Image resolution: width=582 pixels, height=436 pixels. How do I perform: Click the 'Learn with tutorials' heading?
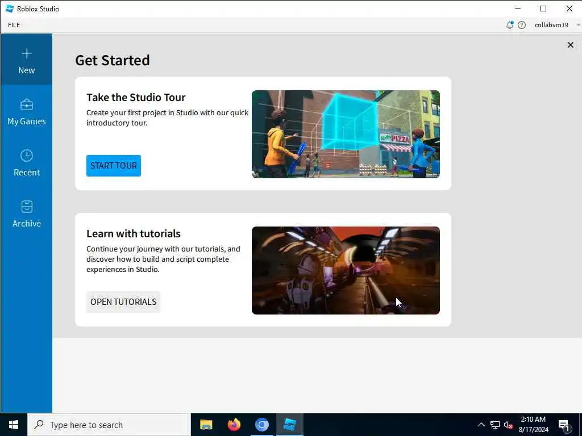133,233
